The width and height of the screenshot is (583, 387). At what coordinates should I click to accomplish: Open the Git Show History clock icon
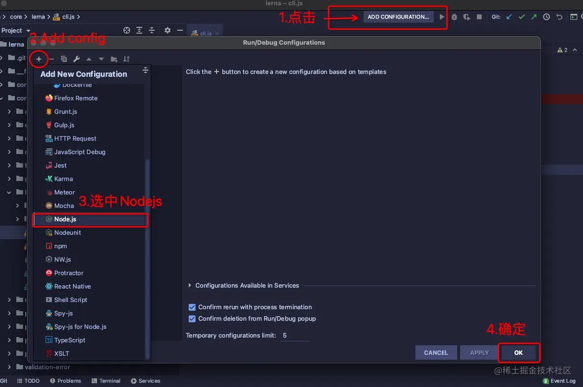point(547,17)
